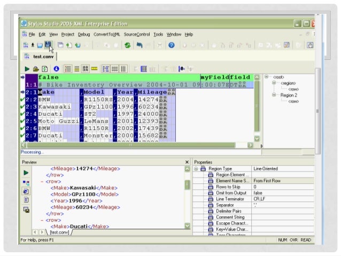Open the Debug menu

pos(84,34)
